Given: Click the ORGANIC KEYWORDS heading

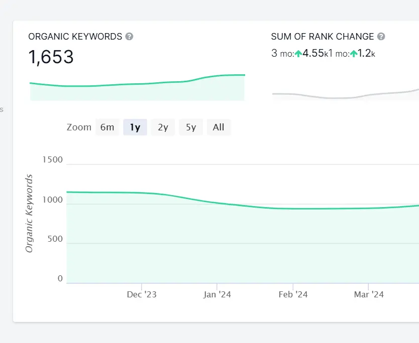Looking at the screenshot, I should [x=75, y=37].
